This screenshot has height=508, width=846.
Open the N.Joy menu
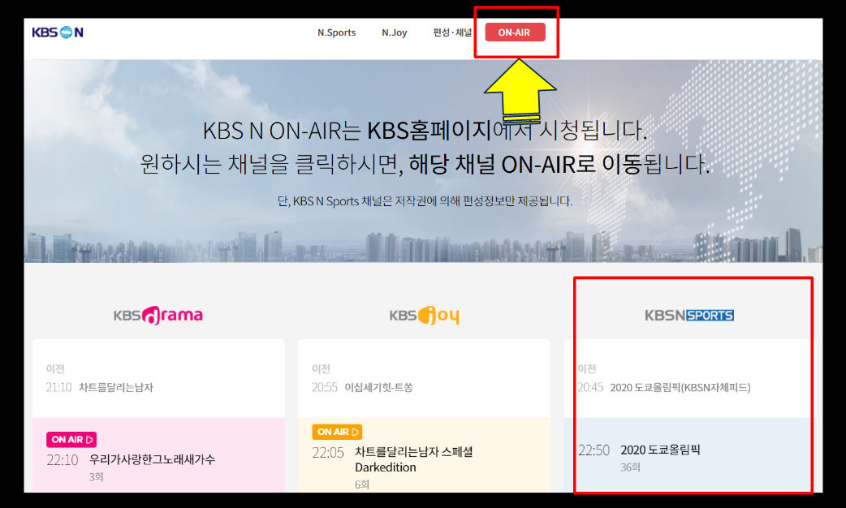[395, 32]
